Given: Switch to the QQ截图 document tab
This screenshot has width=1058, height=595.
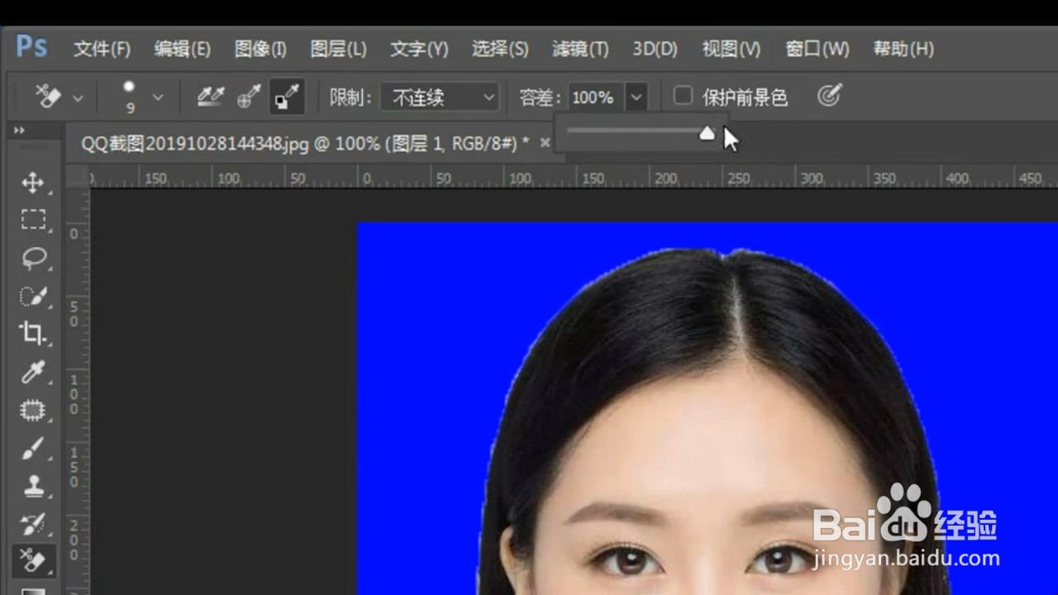Looking at the screenshot, I should [x=306, y=142].
